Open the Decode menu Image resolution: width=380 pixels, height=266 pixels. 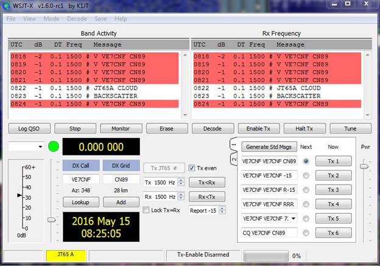(x=76, y=19)
